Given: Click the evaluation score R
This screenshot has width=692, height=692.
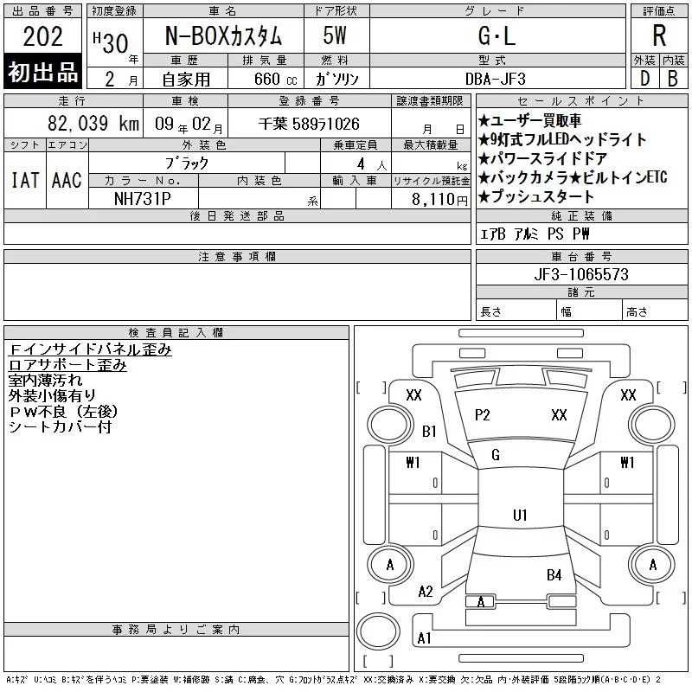Looking at the screenshot, I should point(659,35).
